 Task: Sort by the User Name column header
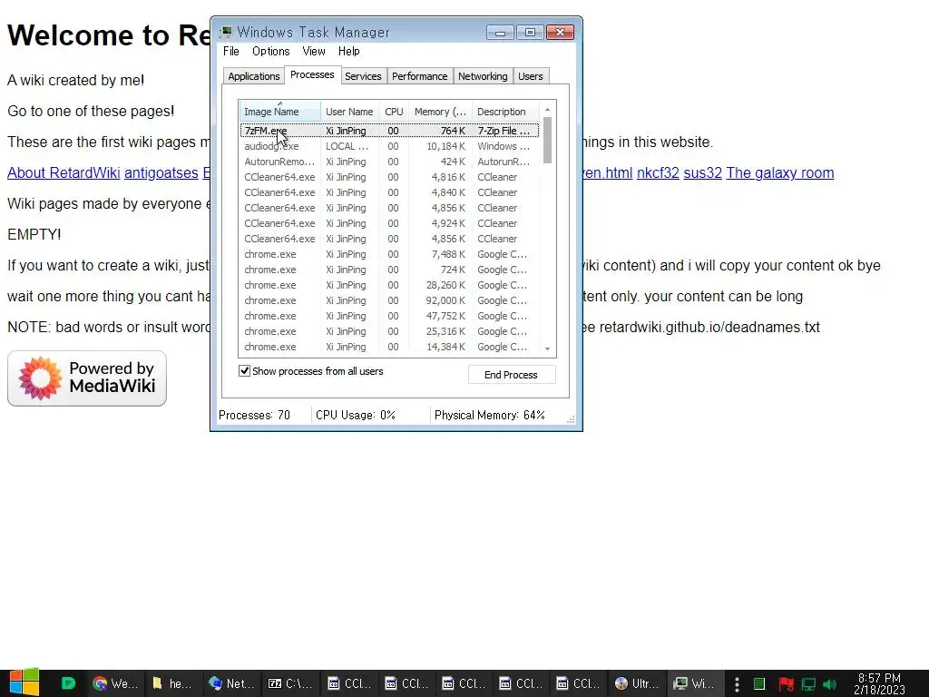tap(349, 112)
